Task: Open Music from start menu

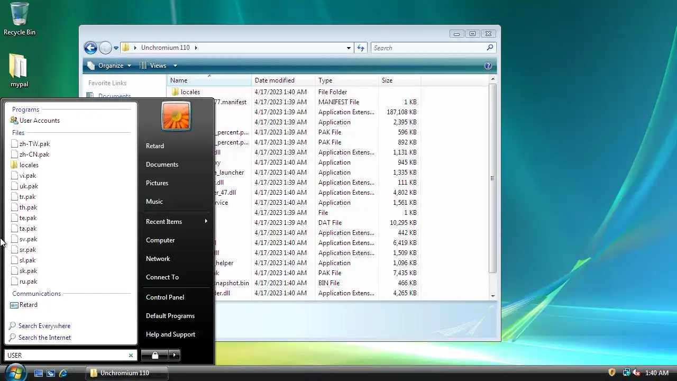Action: (154, 202)
